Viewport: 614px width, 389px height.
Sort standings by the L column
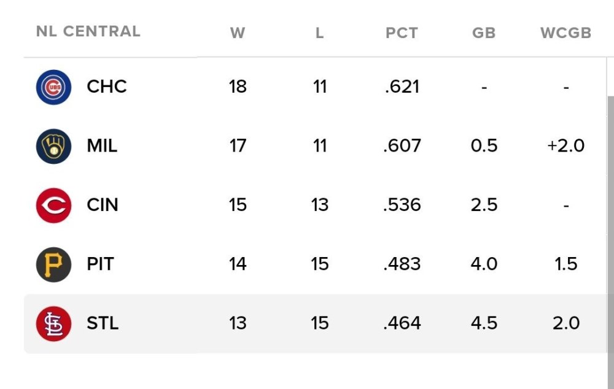(x=319, y=33)
